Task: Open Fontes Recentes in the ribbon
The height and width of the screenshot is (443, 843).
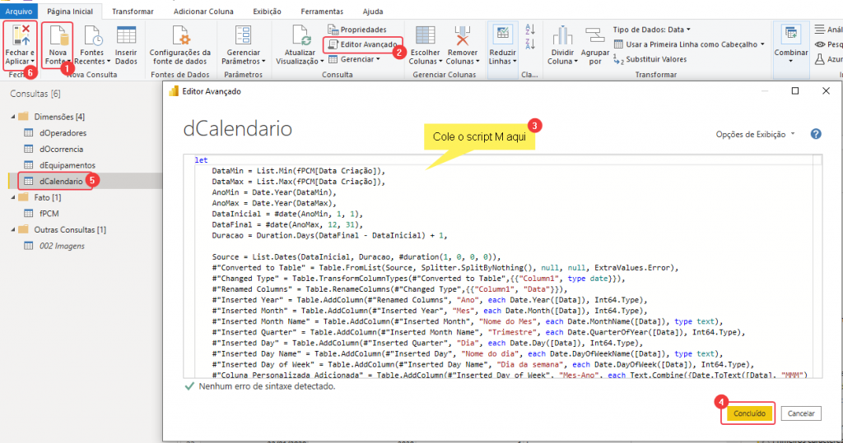Action: click(91, 37)
